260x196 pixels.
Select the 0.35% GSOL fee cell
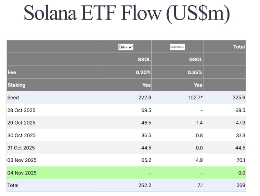coord(195,72)
